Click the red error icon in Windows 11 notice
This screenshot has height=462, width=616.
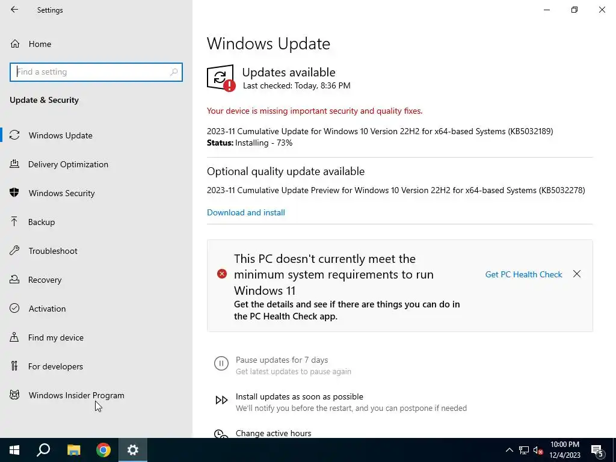pos(222,274)
